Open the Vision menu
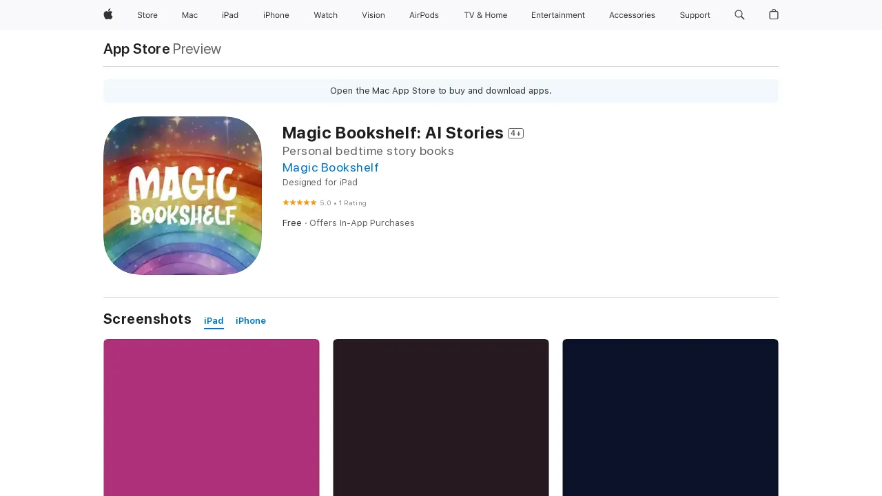 (373, 15)
